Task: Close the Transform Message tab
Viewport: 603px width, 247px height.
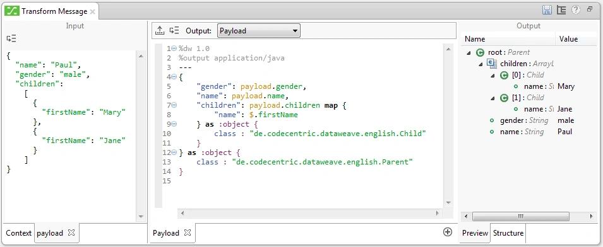Action: (x=92, y=11)
